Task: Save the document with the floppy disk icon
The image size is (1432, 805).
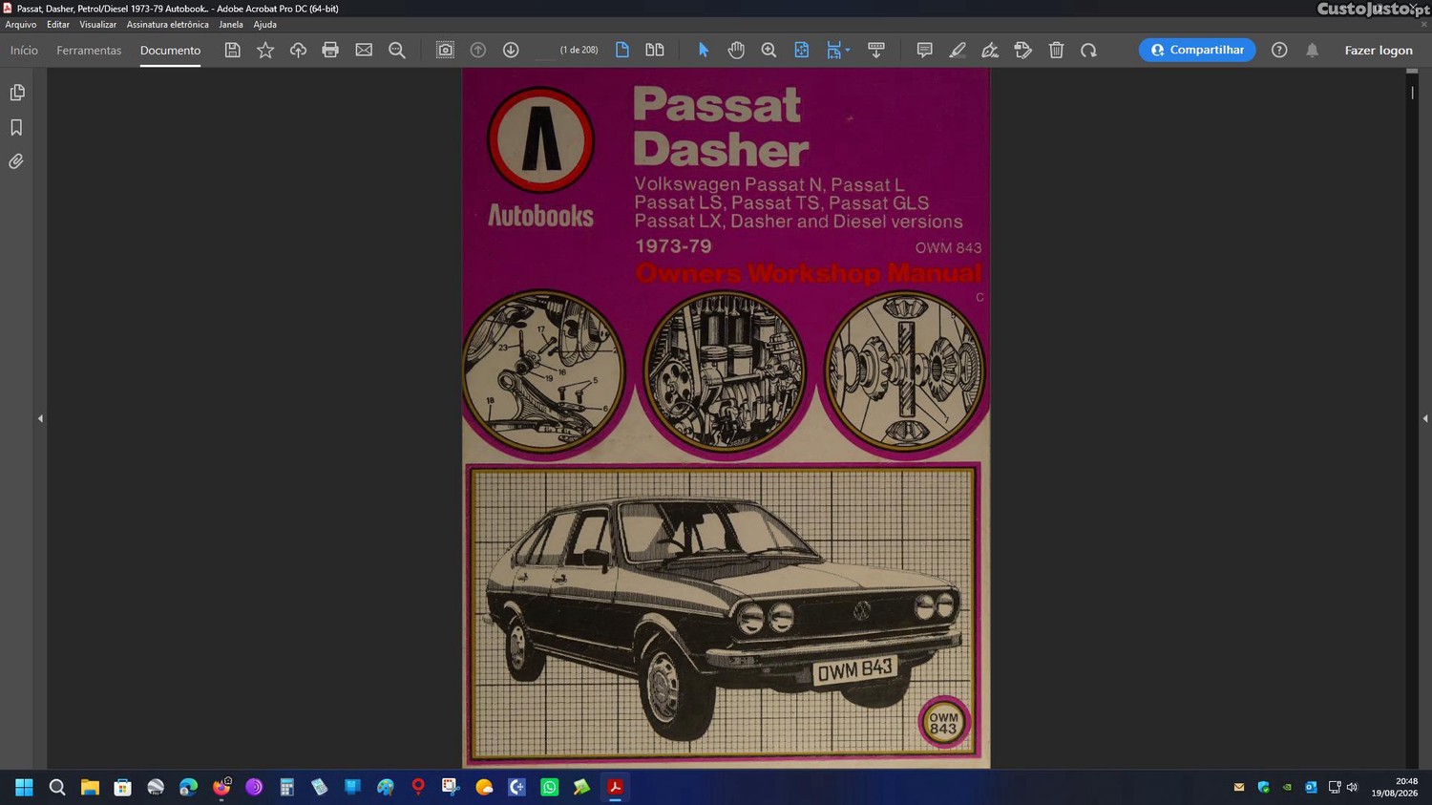Action: [x=232, y=50]
